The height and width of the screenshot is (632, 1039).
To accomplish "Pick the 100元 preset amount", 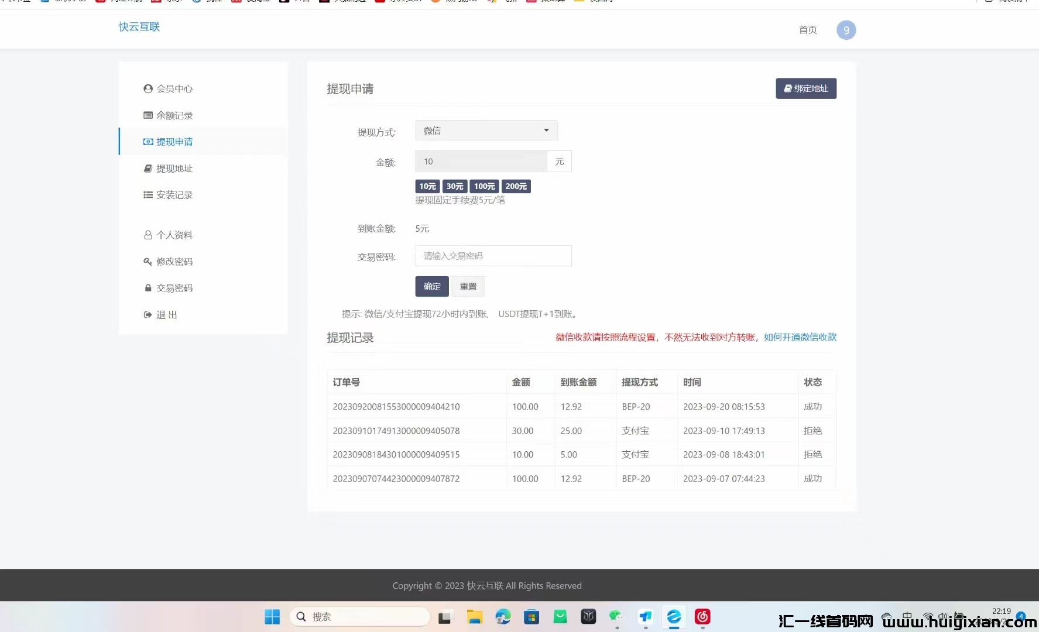I will point(484,187).
